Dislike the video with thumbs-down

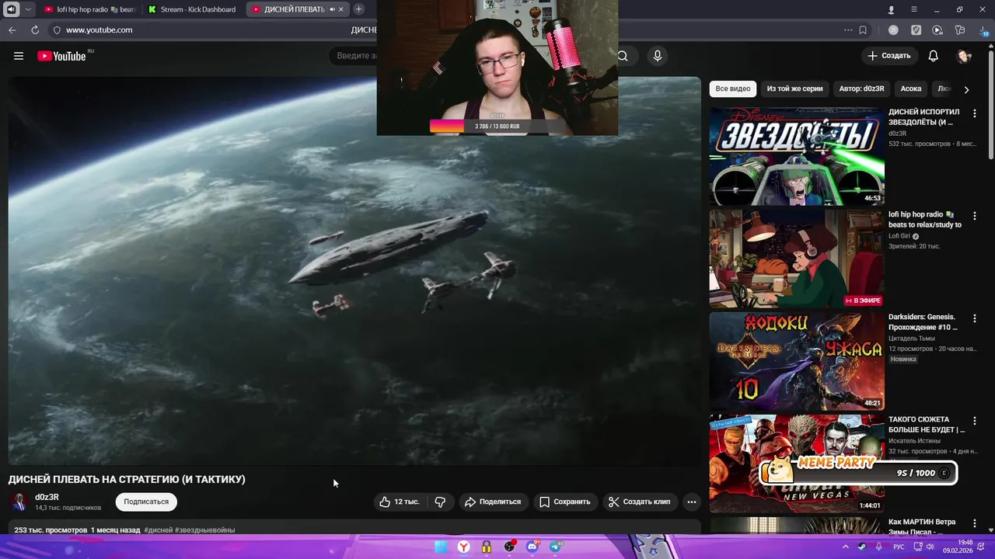[441, 502]
